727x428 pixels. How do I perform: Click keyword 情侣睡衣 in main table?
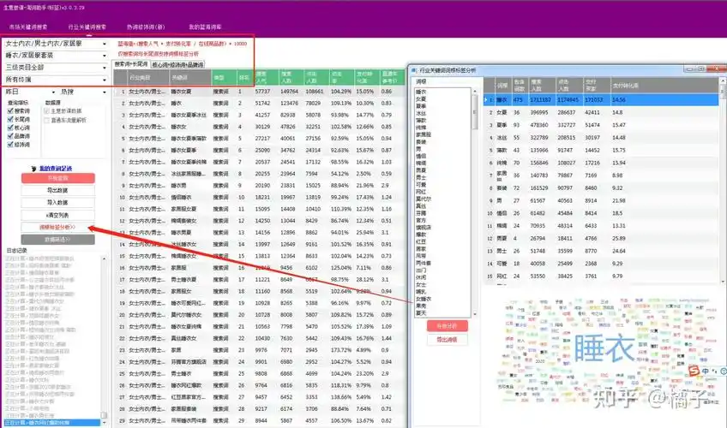tap(181, 197)
